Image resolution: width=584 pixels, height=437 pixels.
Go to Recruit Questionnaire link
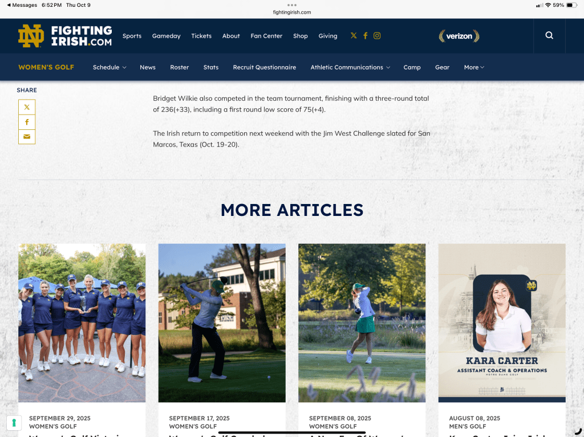point(264,67)
